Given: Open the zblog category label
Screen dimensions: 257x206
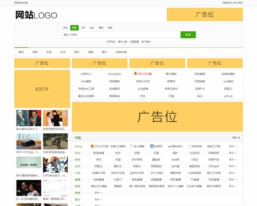Looking at the screenshot, I should pyautogui.click(x=78, y=146).
